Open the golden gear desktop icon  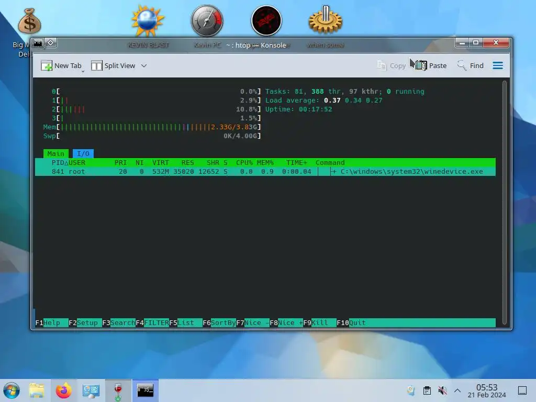[325, 20]
